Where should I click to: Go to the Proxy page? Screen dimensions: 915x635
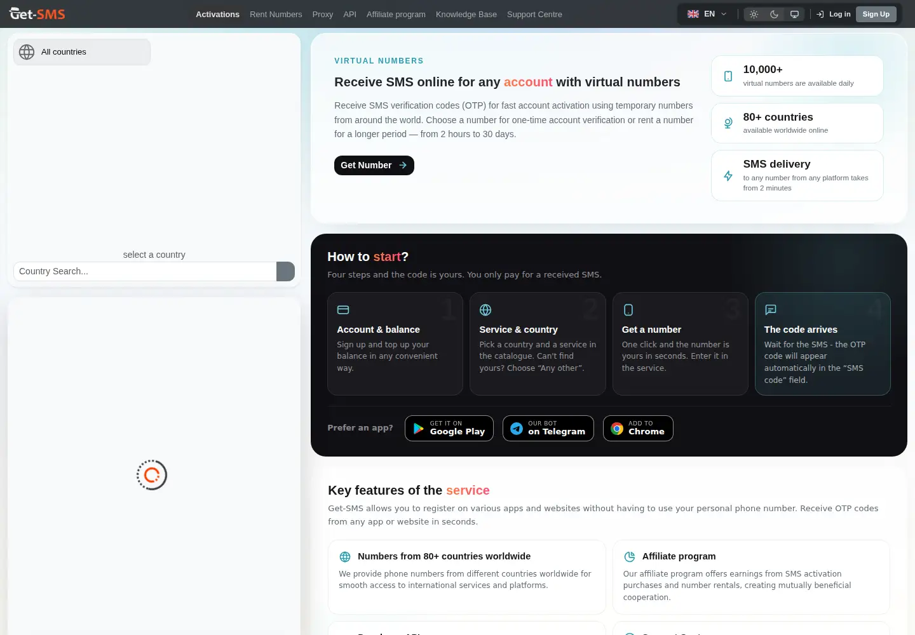click(x=323, y=14)
